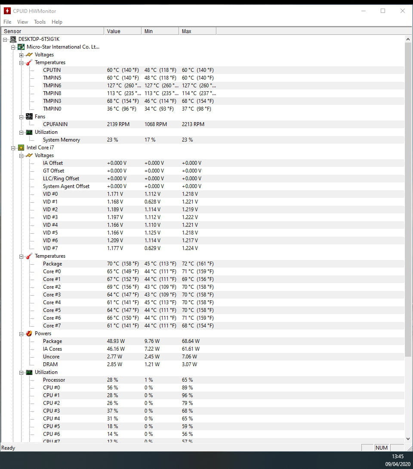The image size is (413, 469).
Task: Click the Min column header
Action: point(160,31)
